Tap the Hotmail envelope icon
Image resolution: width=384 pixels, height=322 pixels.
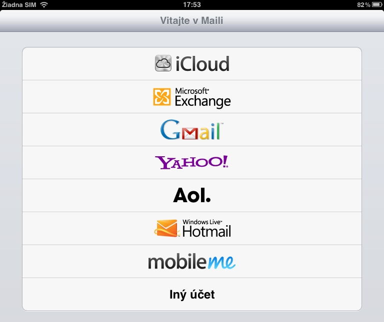tap(166, 228)
